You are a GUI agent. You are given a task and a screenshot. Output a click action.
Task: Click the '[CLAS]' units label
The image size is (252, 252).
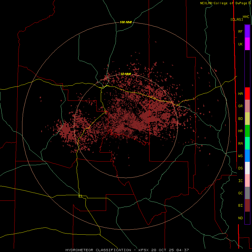(x=237, y=19)
